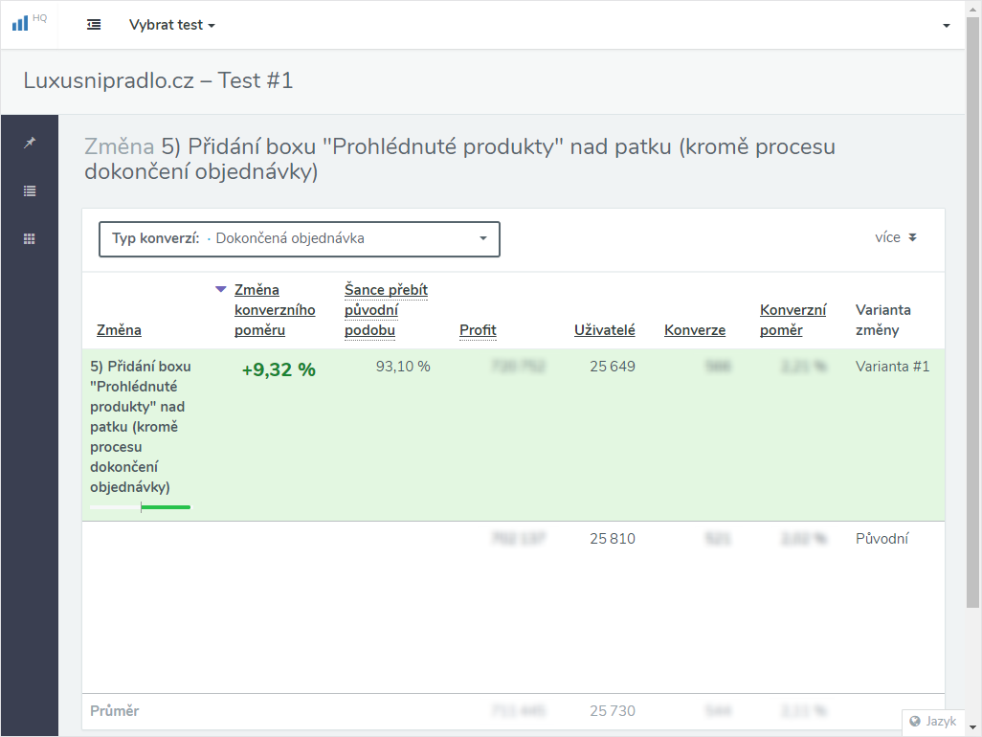Open the list view sidebar icon

click(x=30, y=191)
